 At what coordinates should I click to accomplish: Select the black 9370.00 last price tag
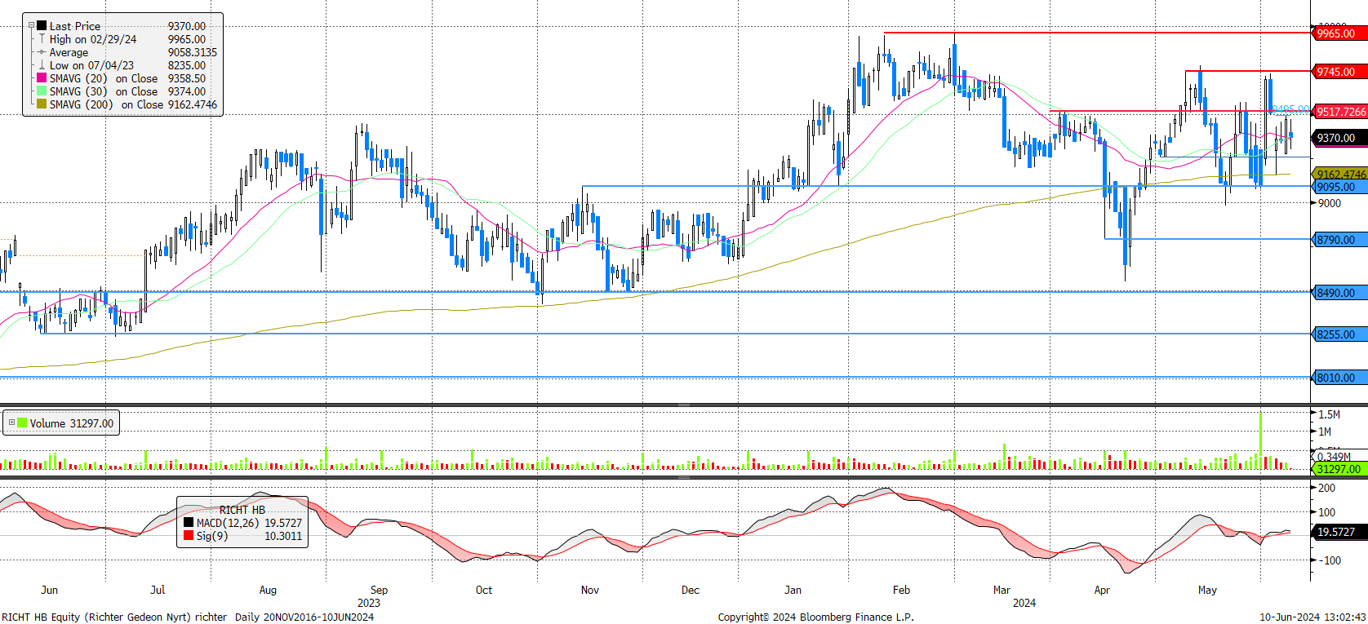point(1339,138)
